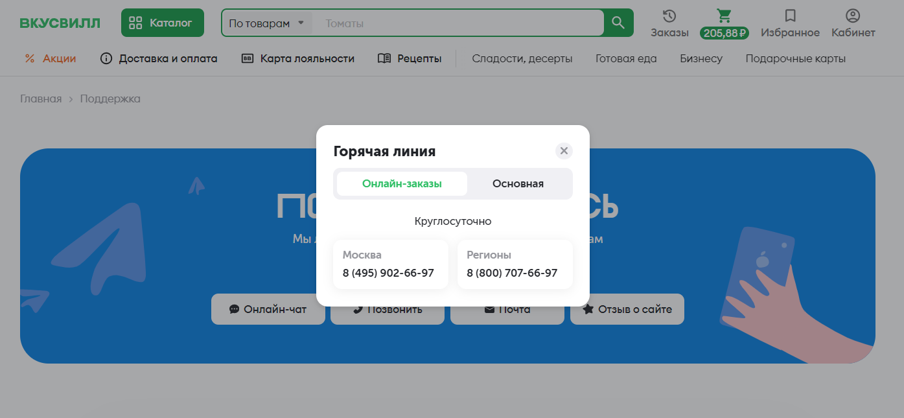Go to Главная via breadcrumb link
This screenshot has height=418, width=904.
[41, 99]
